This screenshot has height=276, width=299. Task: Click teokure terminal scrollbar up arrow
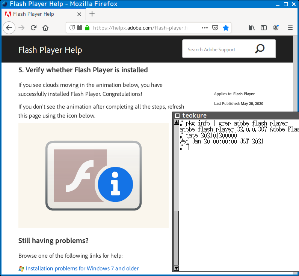[177, 122]
